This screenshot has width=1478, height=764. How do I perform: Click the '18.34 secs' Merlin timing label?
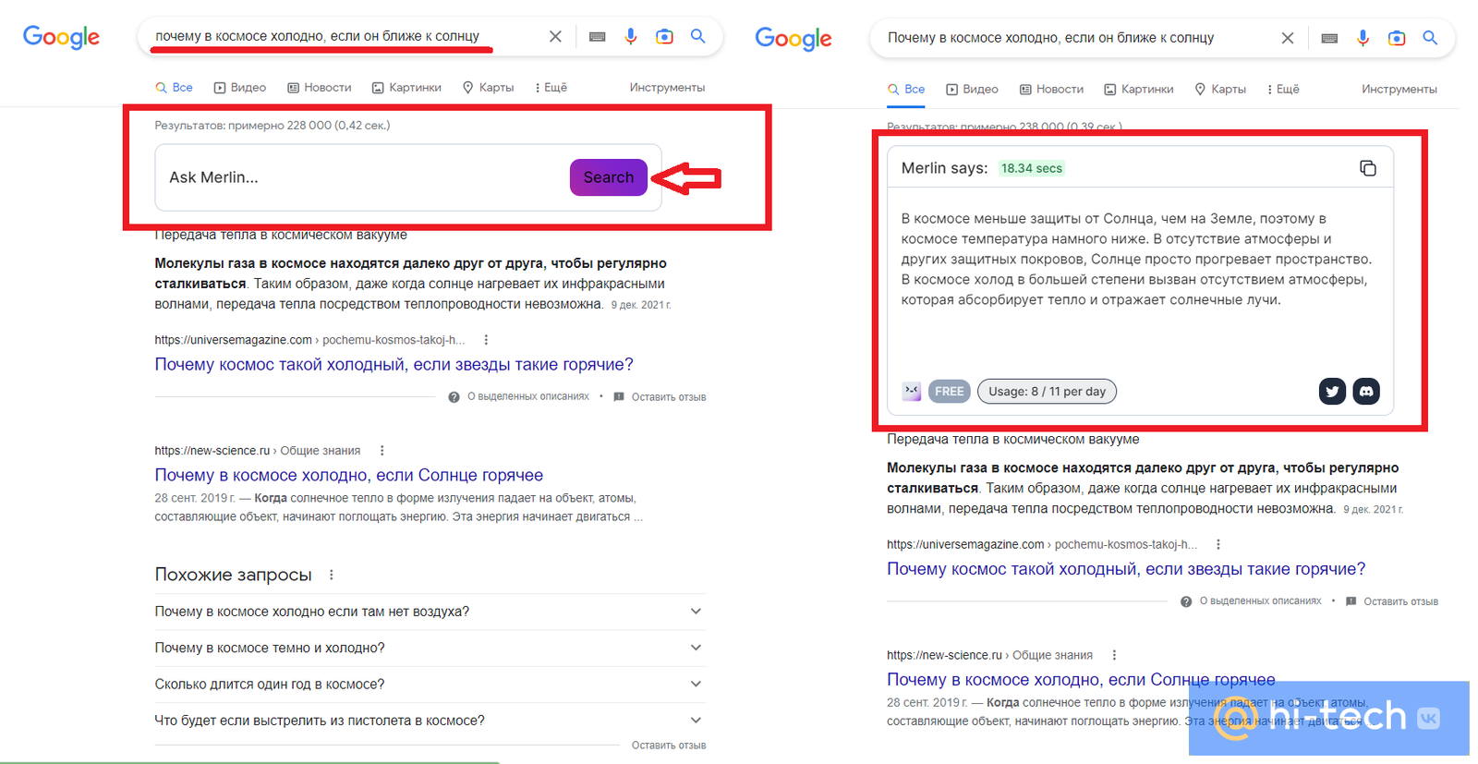[1032, 168]
